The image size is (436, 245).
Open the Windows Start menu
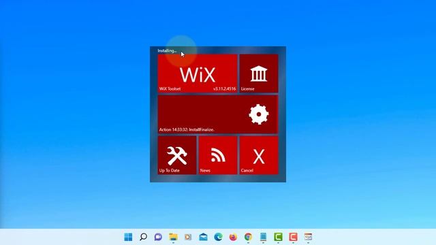128,237
